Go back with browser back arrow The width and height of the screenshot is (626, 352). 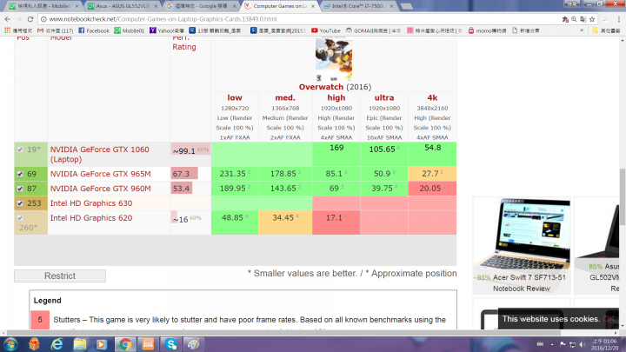(x=8, y=19)
